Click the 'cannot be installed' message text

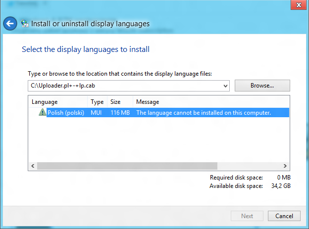[x=204, y=113]
